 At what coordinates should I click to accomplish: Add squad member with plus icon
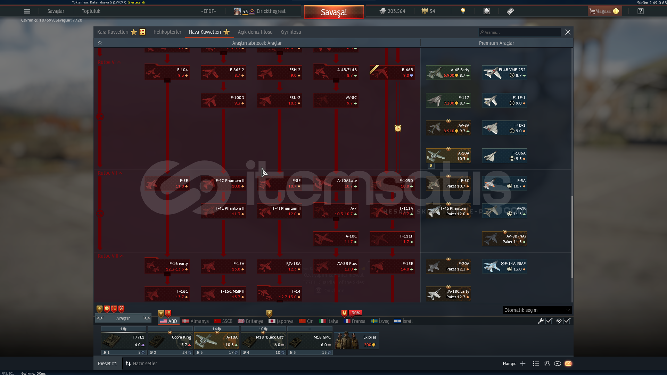coord(523,364)
